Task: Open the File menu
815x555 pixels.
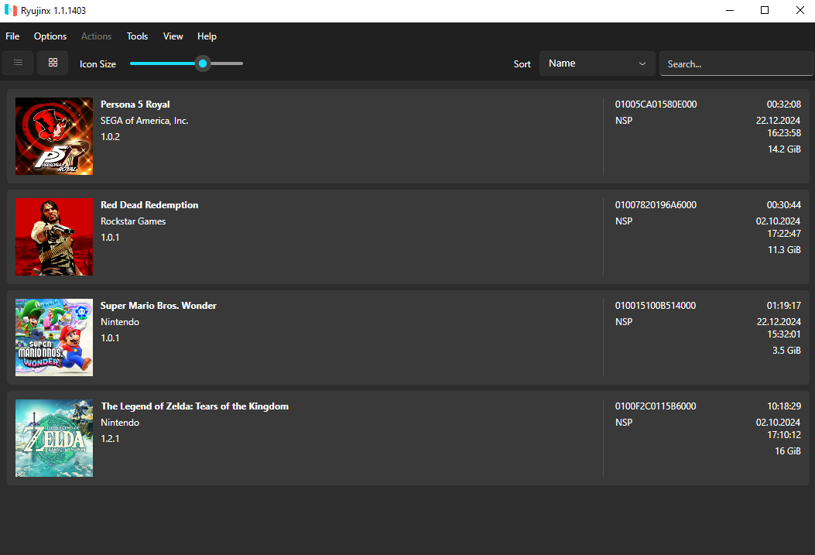Action: [12, 36]
